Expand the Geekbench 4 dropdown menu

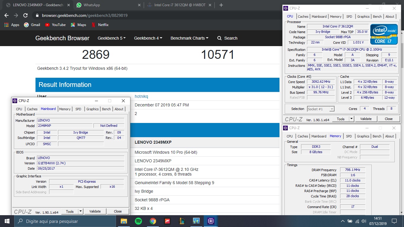(x=148, y=38)
